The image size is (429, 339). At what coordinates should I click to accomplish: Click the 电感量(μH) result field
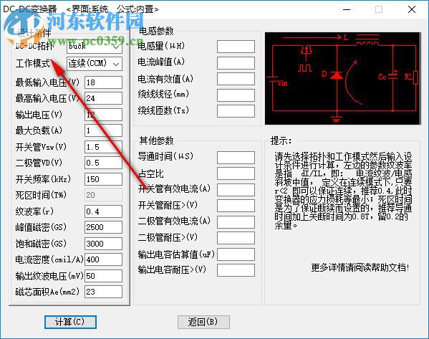click(x=236, y=47)
